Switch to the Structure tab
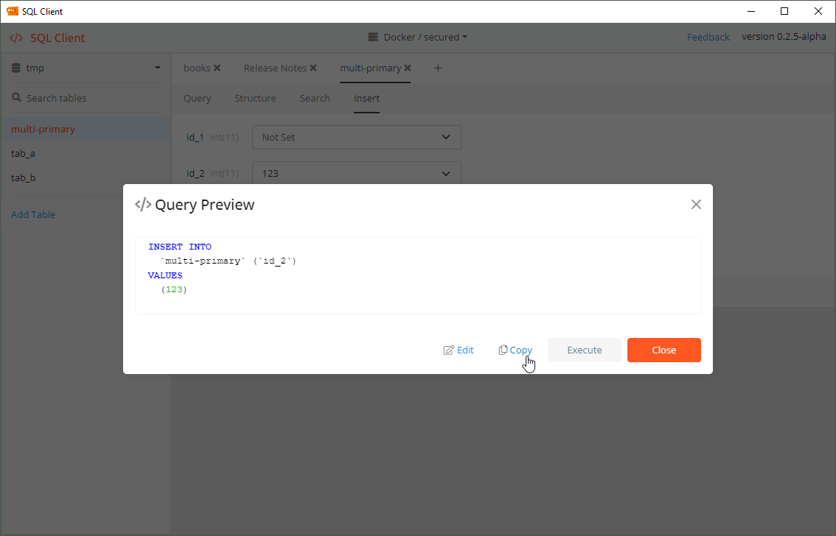Viewport: 836px width, 536px height. [x=255, y=98]
